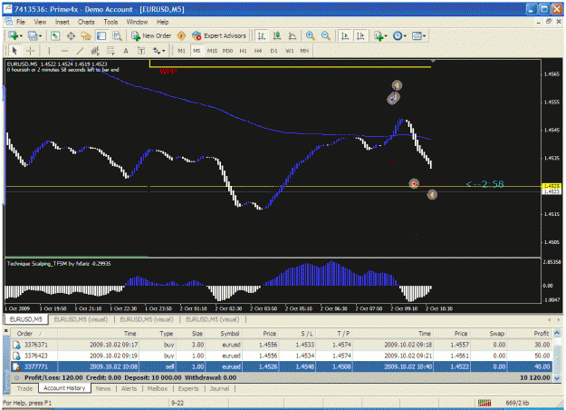The image size is (566, 410).
Task: Toggle chart auto scroll
Action: tap(345, 35)
